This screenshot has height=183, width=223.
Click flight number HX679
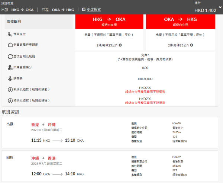(x=177, y=157)
